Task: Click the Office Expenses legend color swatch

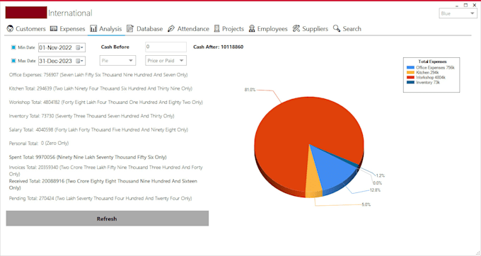Action: point(410,68)
